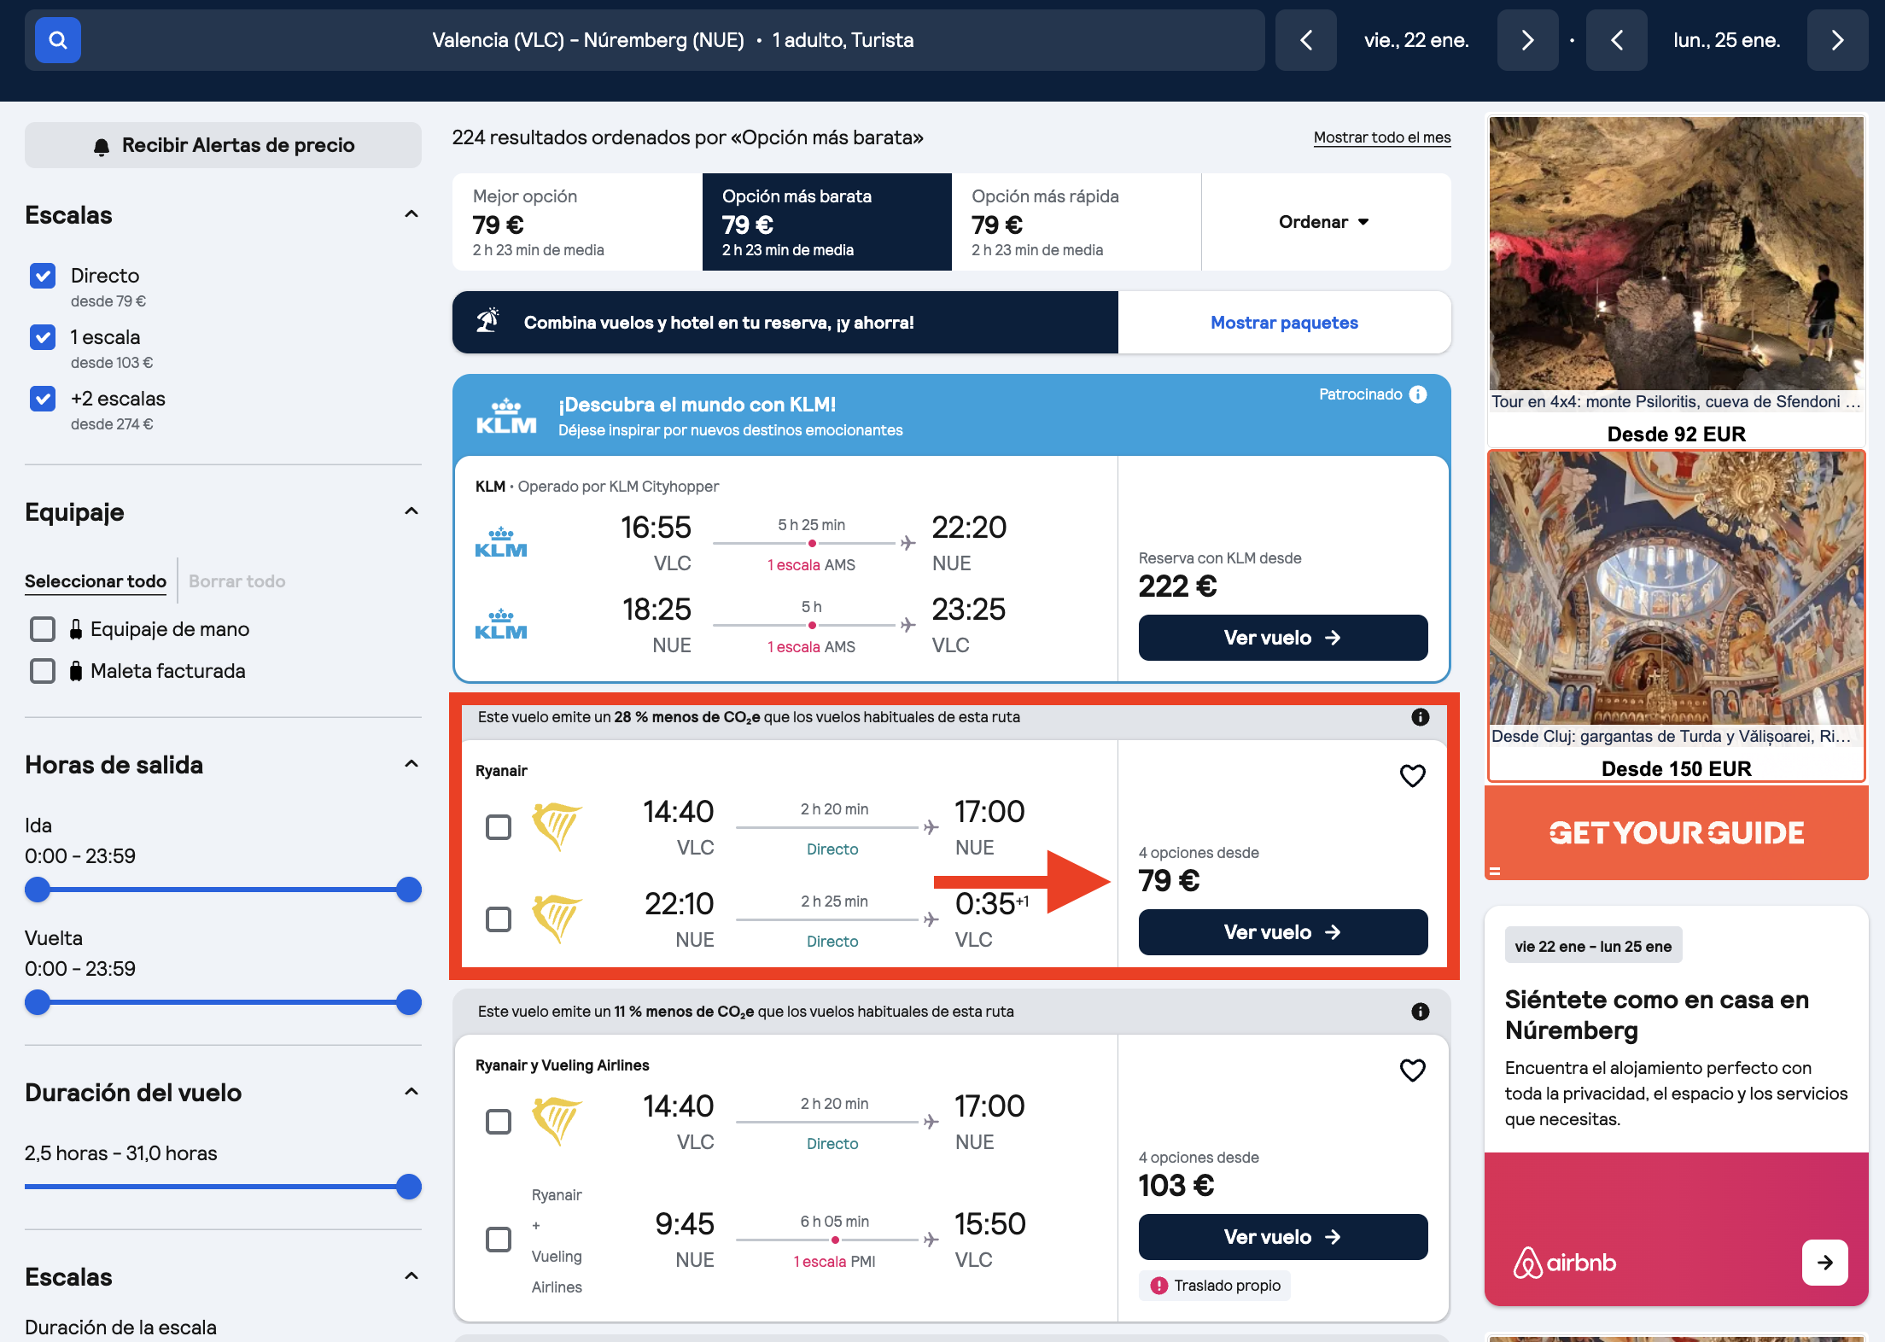The height and width of the screenshot is (1342, 1885).
Task: Collapse the lower Escalas section above Duración de la escala
Action: coord(411,1276)
